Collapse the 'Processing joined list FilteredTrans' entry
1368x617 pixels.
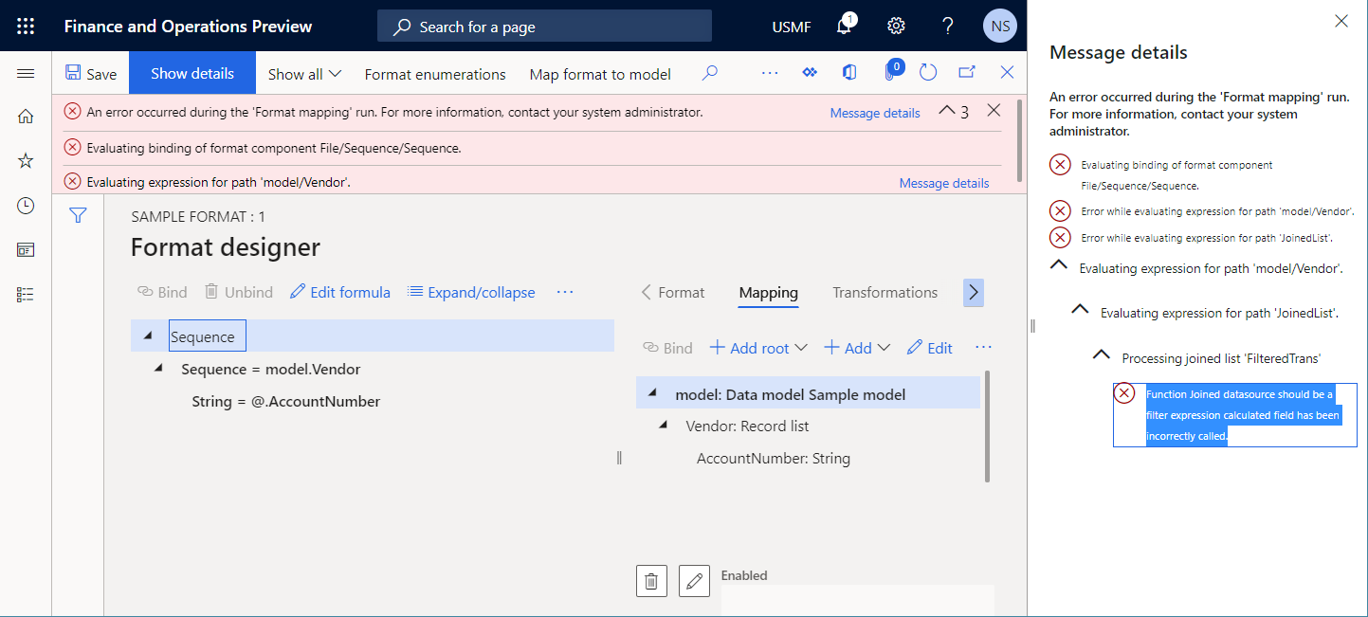click(x=1101, y=354)
